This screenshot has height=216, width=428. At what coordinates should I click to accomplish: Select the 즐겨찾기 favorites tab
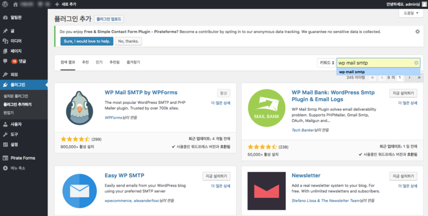click(x=133, y=62)
